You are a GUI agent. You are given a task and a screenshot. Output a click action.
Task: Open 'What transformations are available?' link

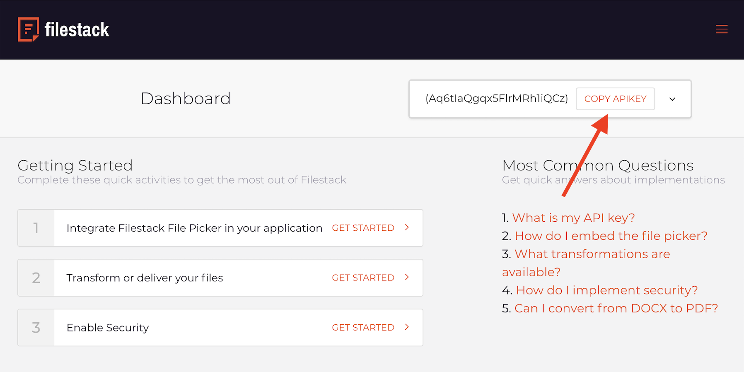click(586, 263)
